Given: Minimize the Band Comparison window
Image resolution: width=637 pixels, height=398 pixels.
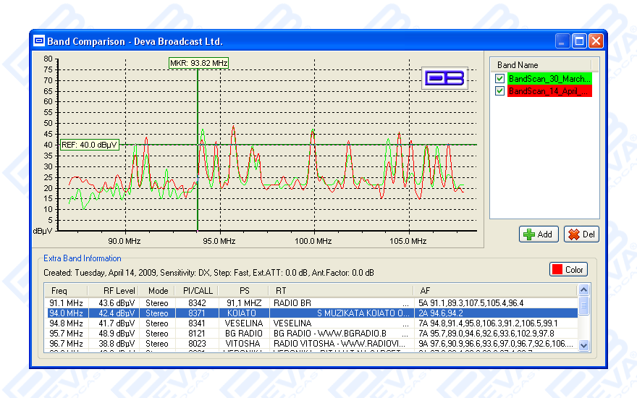Looking at the screenshot, I should pos(563,41).
